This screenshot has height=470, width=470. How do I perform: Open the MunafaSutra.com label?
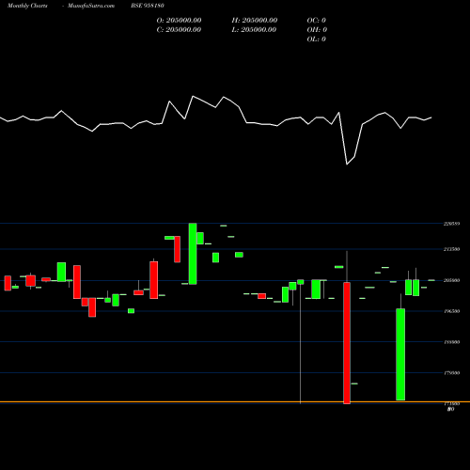coord(91,6)
